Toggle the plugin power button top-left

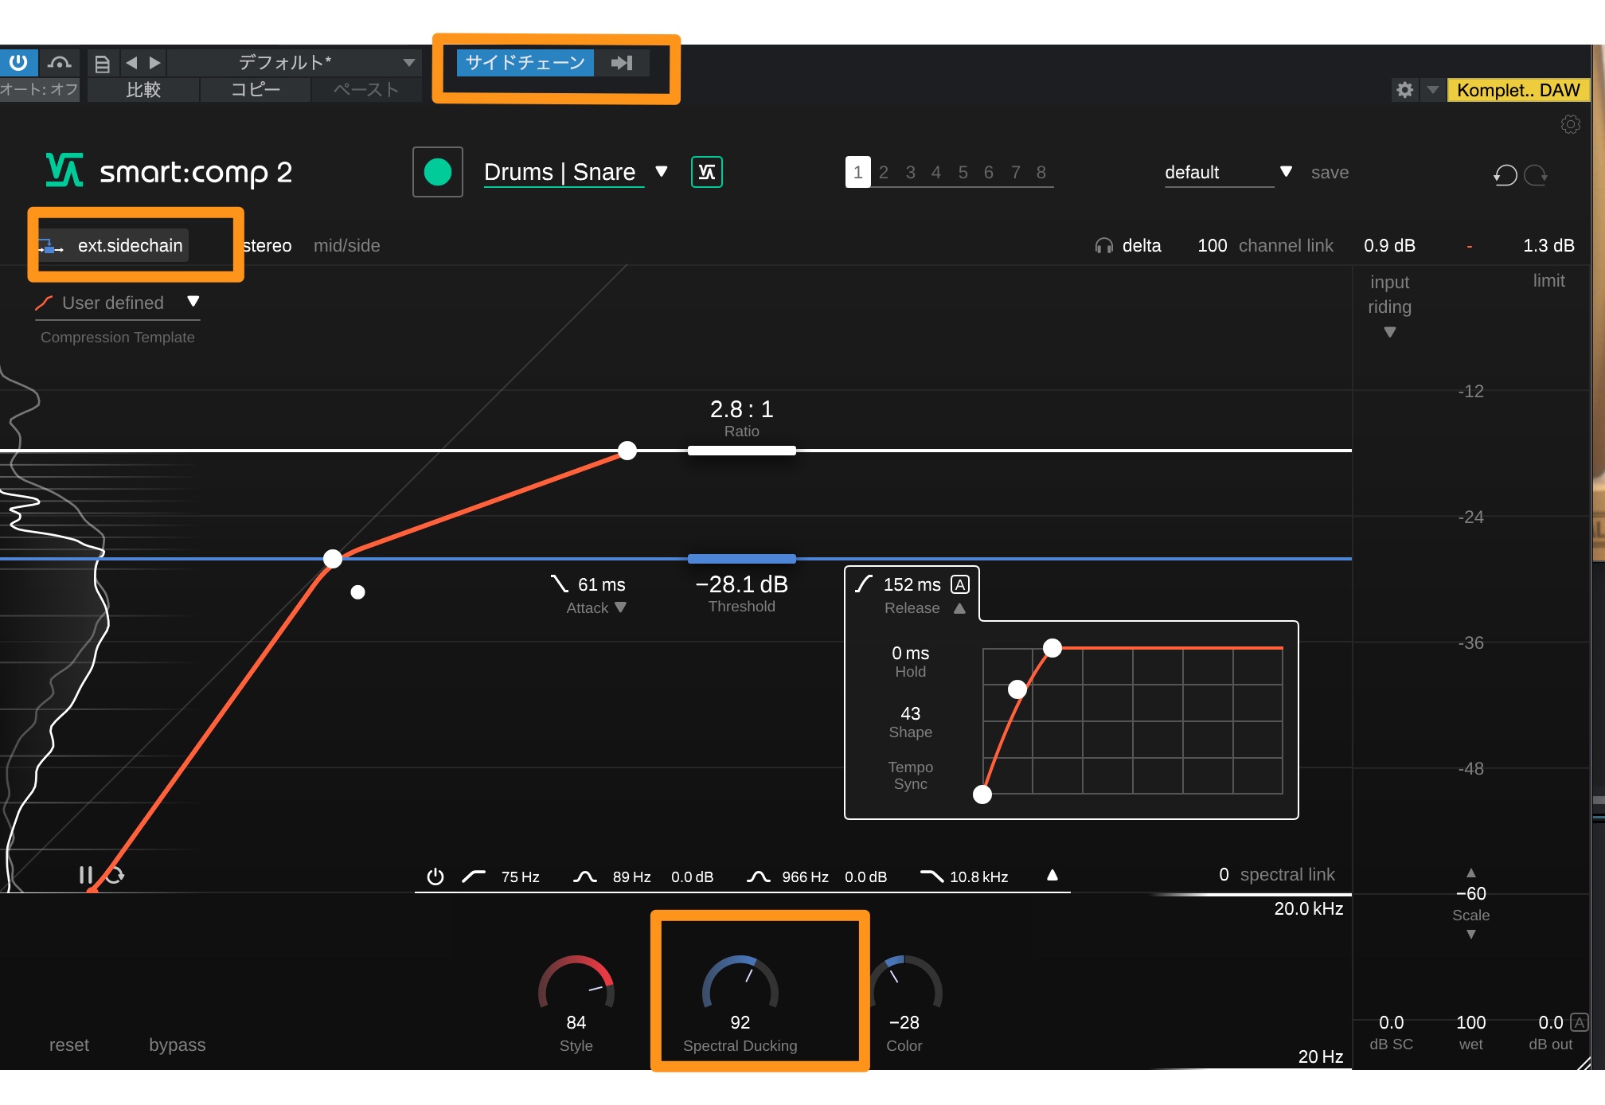(x=18, y=62)
